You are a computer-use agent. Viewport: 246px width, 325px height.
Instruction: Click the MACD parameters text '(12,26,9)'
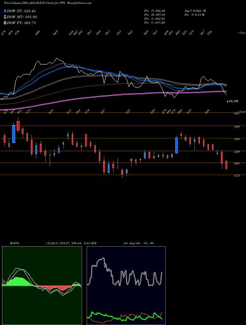51,243
